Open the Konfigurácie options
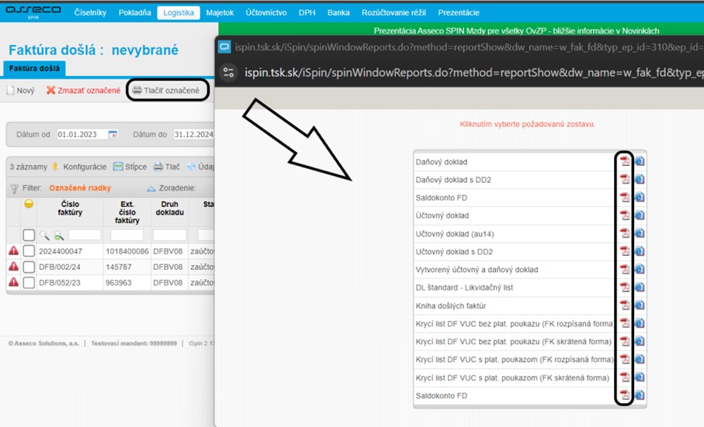This screenshot has height=427, width=704. coord(79,167)
